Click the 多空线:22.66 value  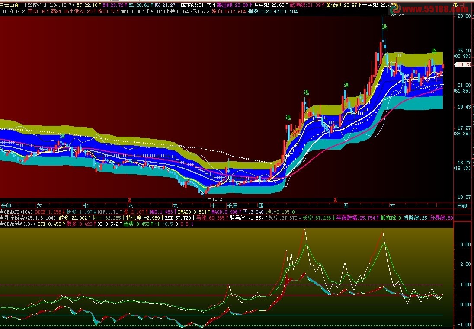(269, 5)
